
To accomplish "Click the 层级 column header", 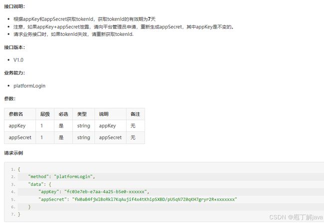I will tap(45, 114).
